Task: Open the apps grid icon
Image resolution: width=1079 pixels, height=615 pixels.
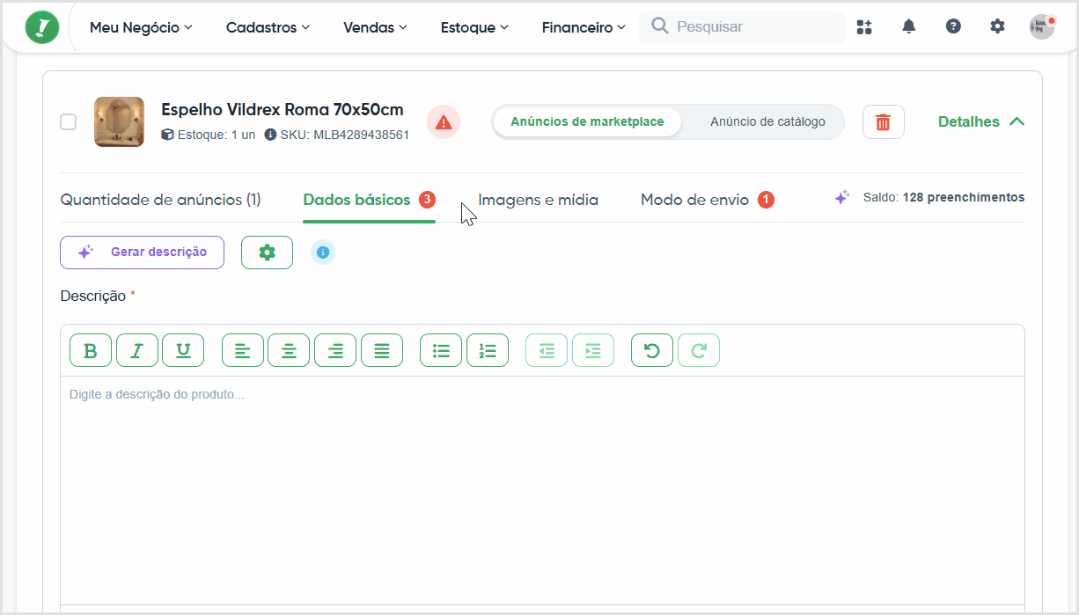Action: [864, 26]
